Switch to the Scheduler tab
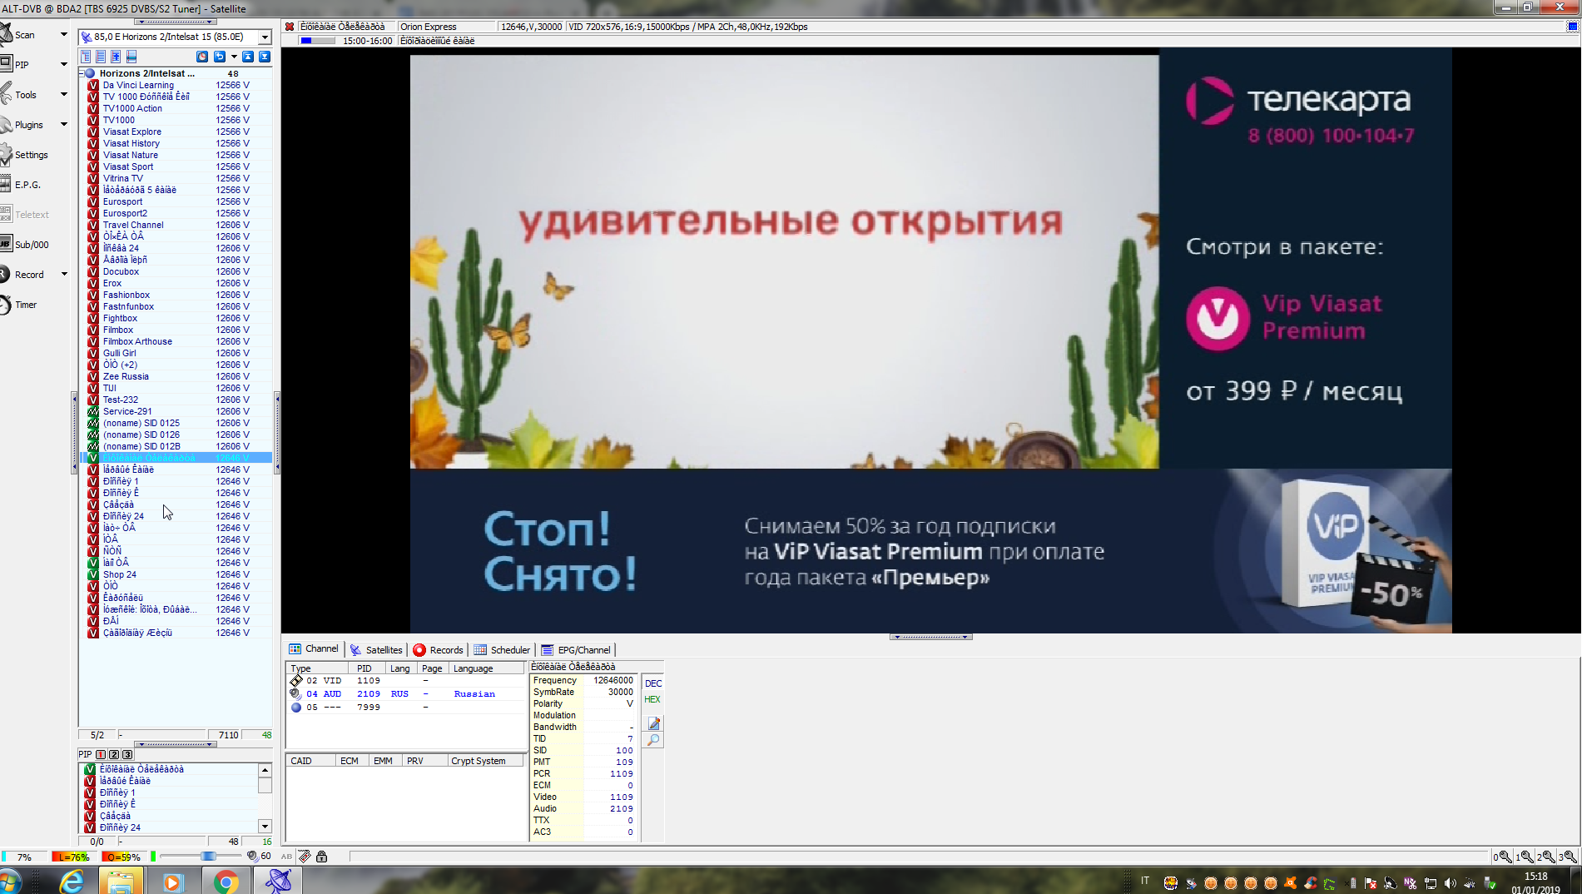This screenshot has height=894, width=1582. 502,650
